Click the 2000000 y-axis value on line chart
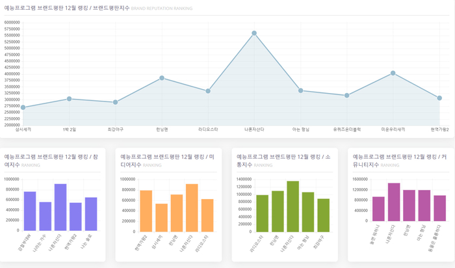The width and height of the screenshot is (455, 268). pos(12,125)
